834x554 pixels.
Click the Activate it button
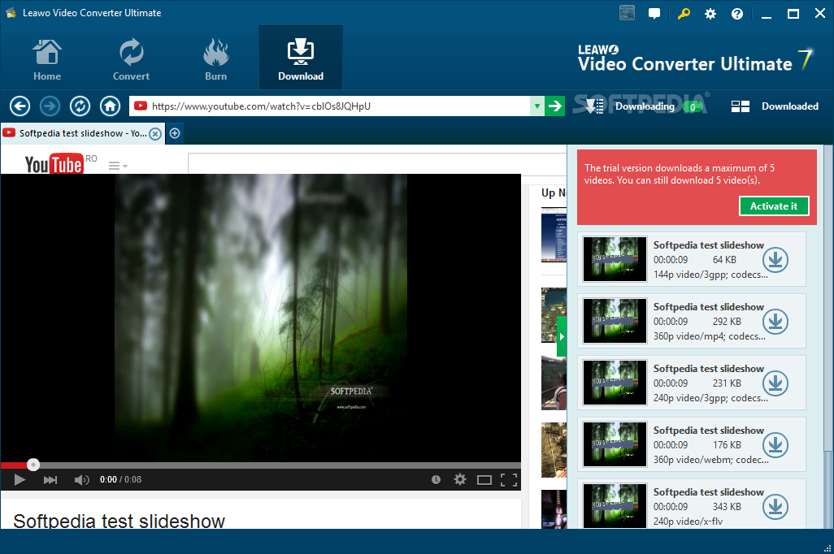pyautogui.click(x=774, y=206)
